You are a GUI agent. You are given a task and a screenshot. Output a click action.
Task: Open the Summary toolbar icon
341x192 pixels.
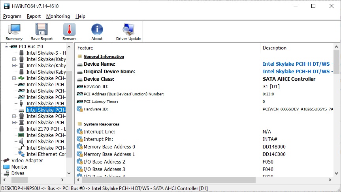tap(14, 32)
